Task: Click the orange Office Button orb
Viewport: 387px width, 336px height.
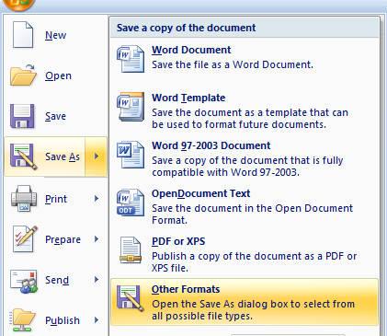Action: [18, 4]
